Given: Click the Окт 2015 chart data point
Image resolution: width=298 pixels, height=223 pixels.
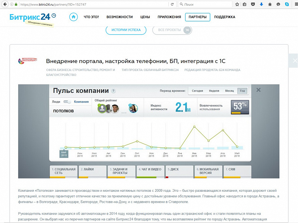Looking at the screenshot, I should pyautogui.click(x=137, y=141).
